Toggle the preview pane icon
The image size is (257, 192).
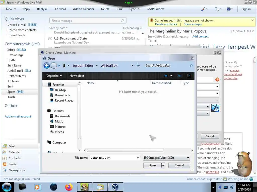point(179,75)
